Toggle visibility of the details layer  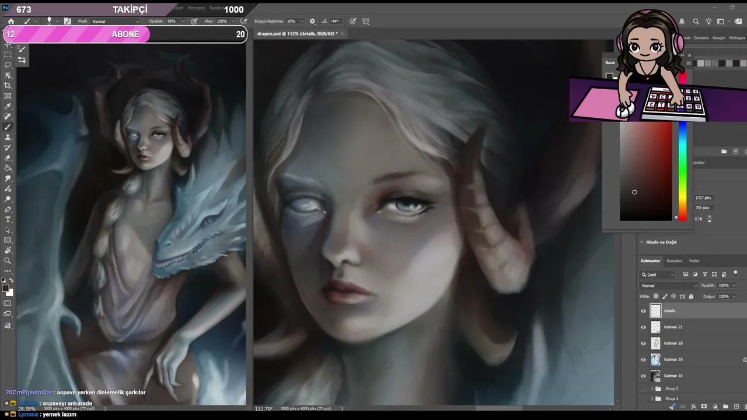(644, 311)
